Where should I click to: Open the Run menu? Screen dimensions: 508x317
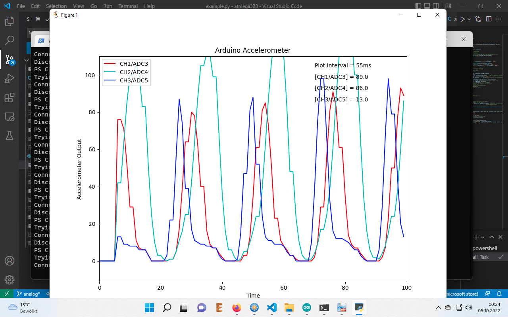click(x=108, y=6)
